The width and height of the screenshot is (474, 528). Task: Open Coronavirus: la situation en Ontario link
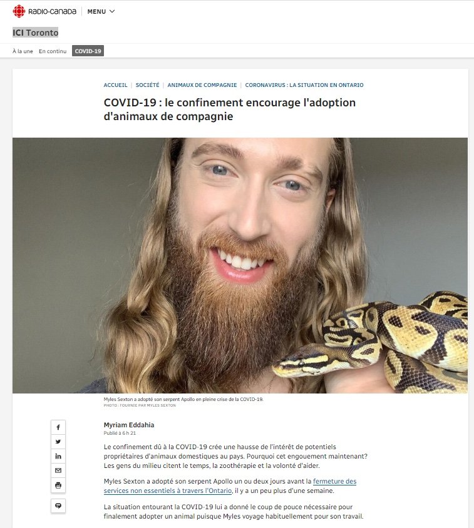click(x=304, y=85)
